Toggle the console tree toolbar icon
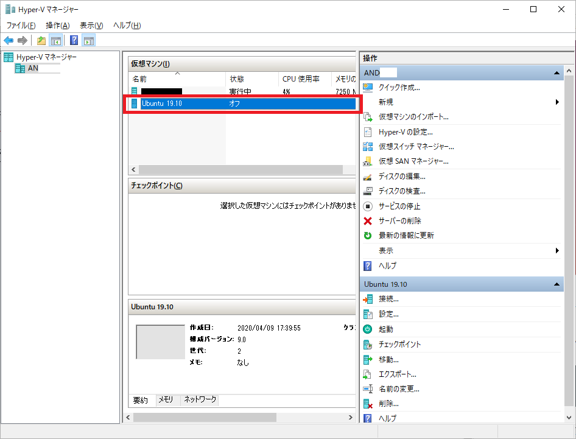 point(56,40)
